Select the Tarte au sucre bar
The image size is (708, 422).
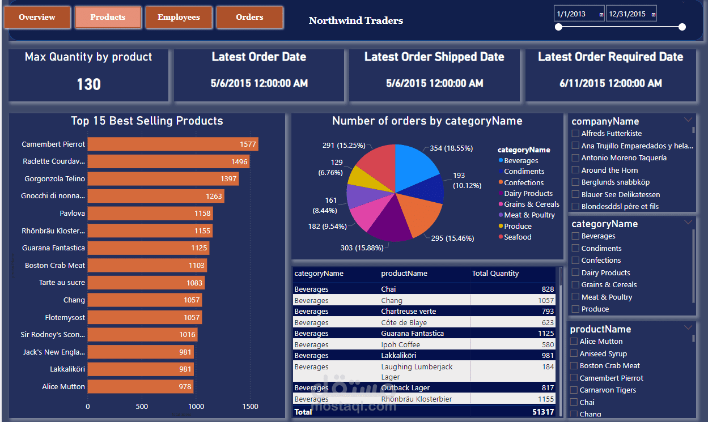[146, 283]
